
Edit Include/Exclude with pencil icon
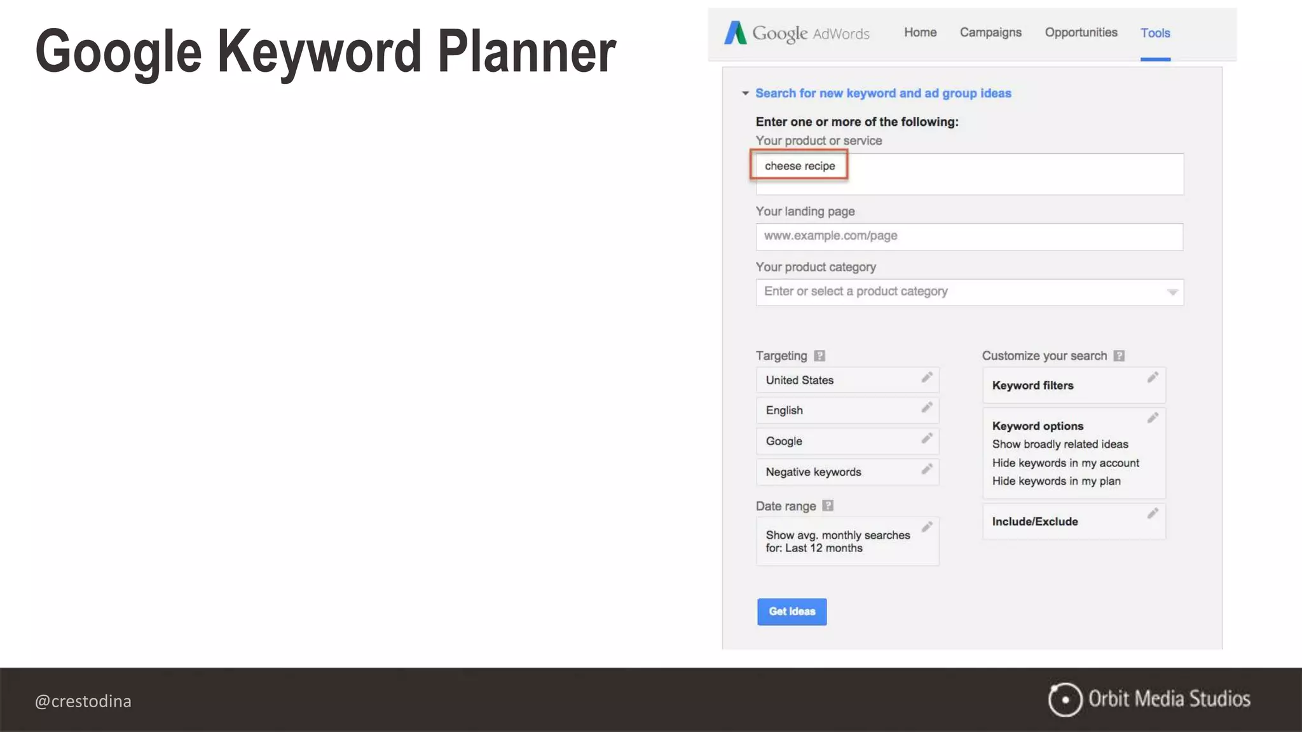[x=1153, y=513]
